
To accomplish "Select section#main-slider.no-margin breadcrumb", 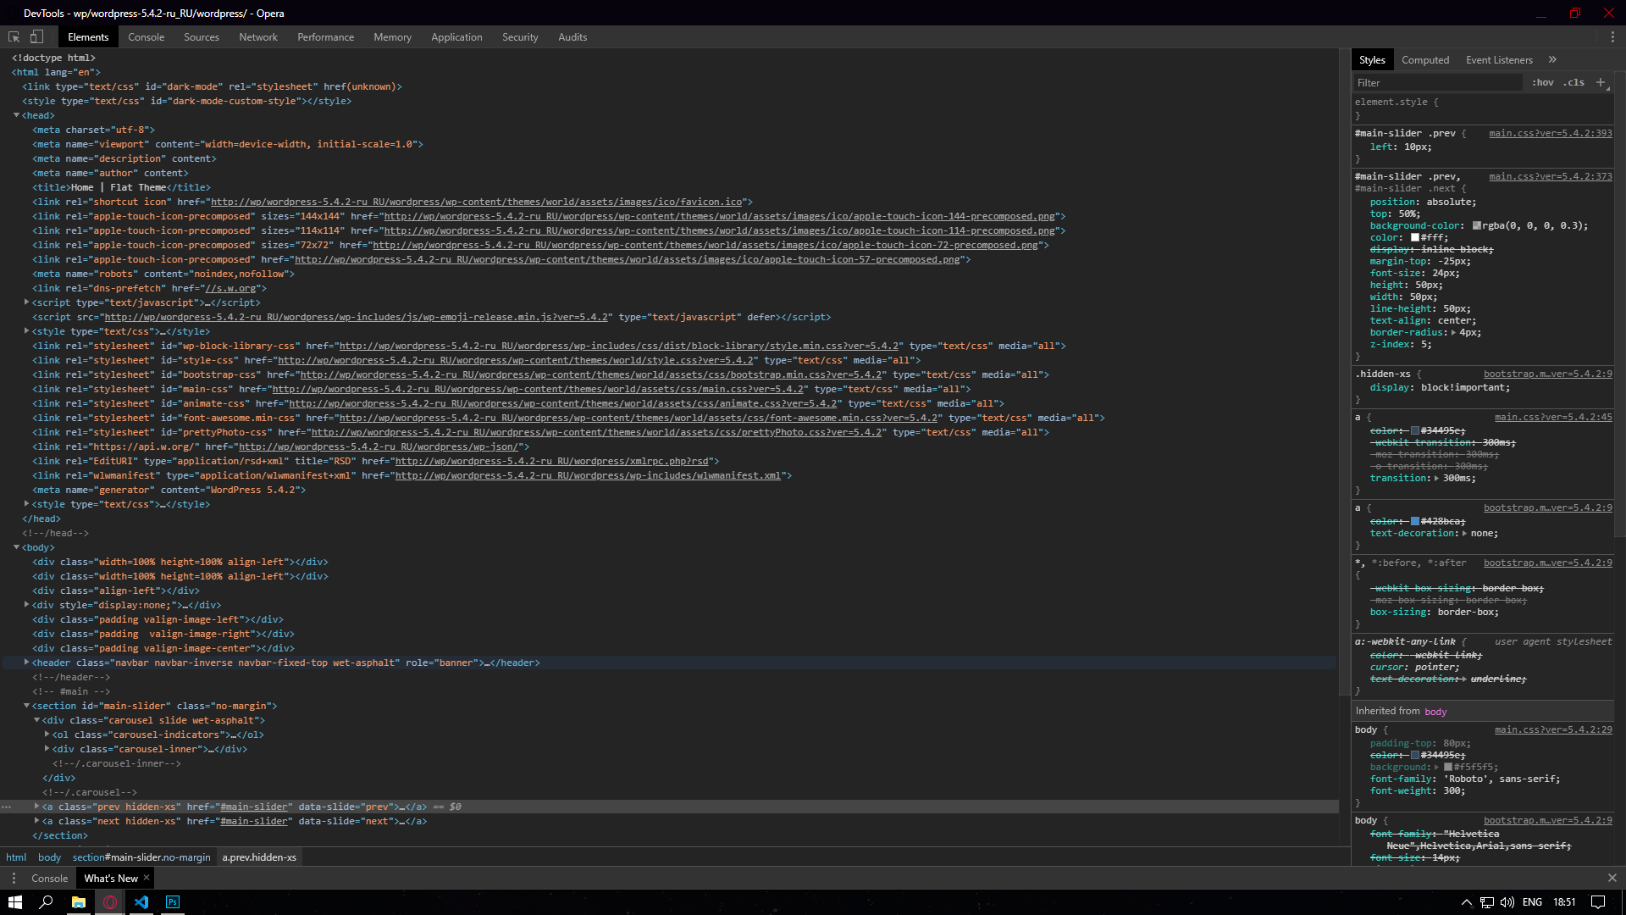I will (x=141, y=857).
